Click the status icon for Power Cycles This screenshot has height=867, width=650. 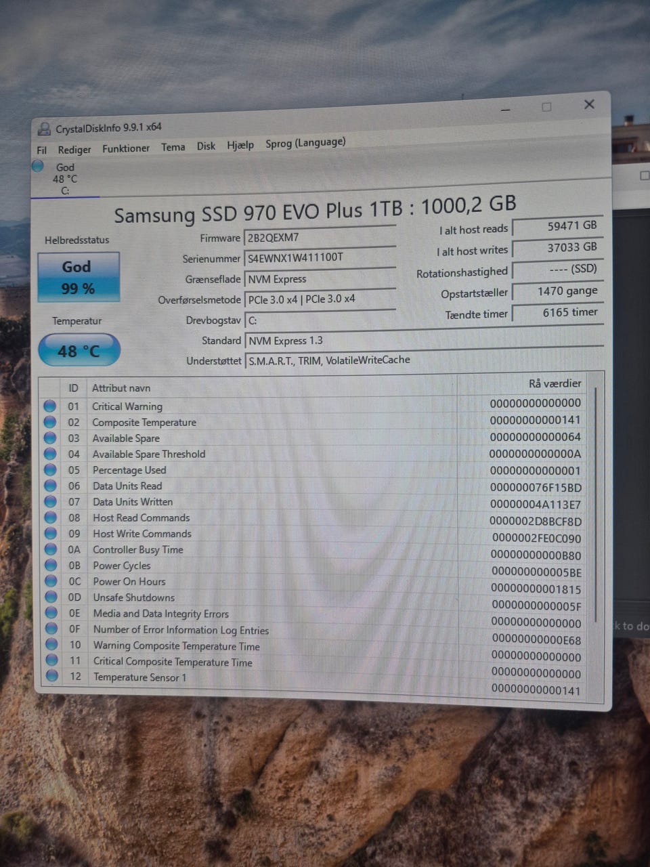click(51, 565)
